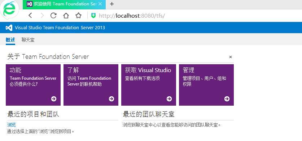
Task: Click the 最近的项目和团队 heading
Action: tap(33, 114)
